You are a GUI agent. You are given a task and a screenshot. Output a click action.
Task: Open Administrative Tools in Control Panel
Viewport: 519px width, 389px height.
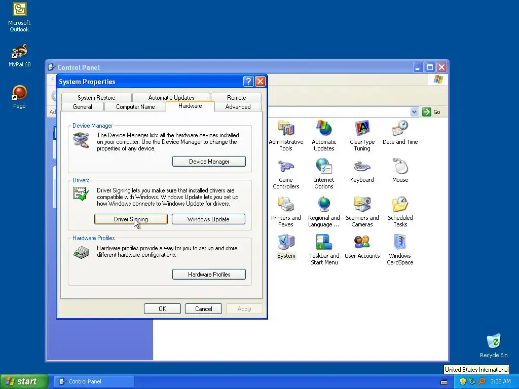pos(286,136)
